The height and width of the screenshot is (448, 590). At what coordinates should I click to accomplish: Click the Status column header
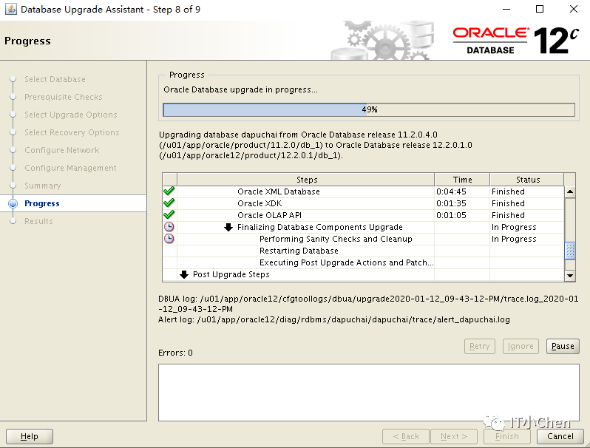527,180
